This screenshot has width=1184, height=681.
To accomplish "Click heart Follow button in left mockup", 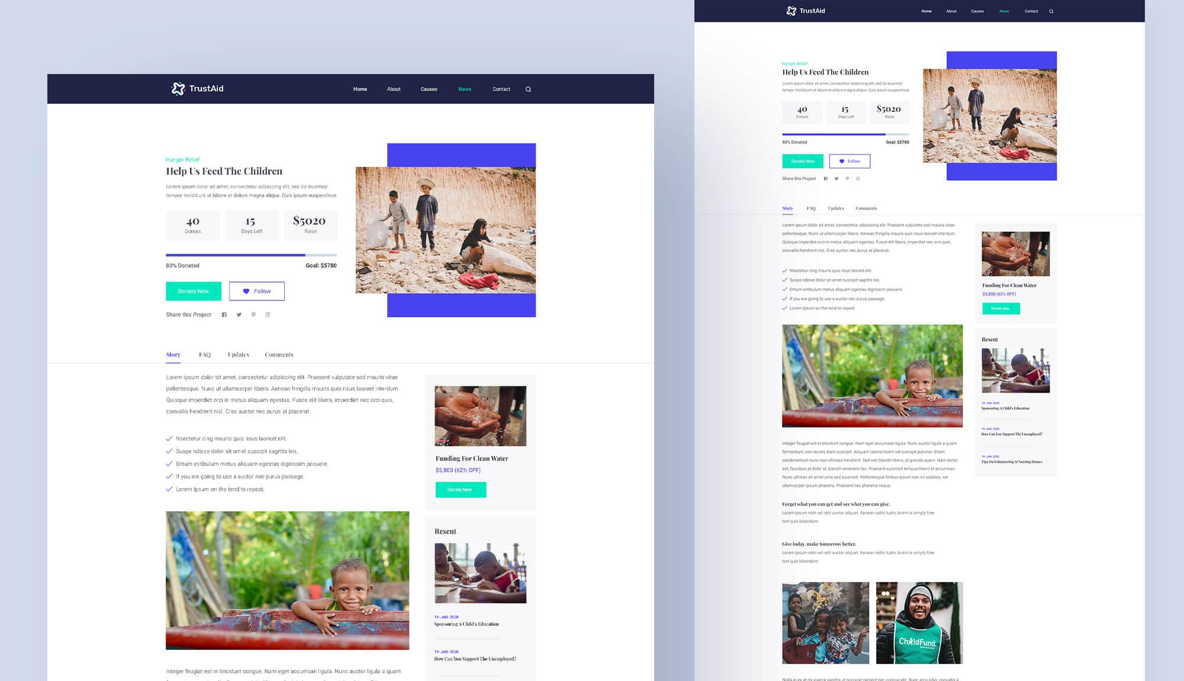I will pos(256,291).
